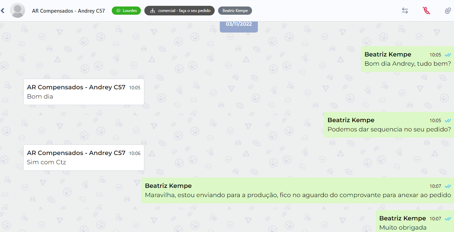Click the 'Podemos dar sequencia' message
The width and height of the screenshot is (454, 232).
(x=389, y=129)
